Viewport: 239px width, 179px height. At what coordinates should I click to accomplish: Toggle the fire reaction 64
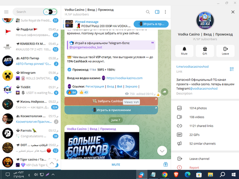(x=72, y=92)
